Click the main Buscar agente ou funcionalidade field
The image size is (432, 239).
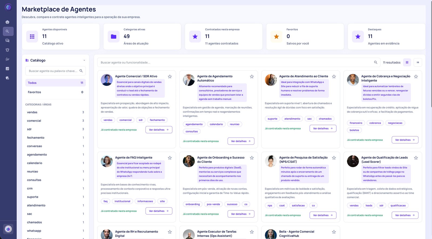pyautogui.click(x=239, y=62)
